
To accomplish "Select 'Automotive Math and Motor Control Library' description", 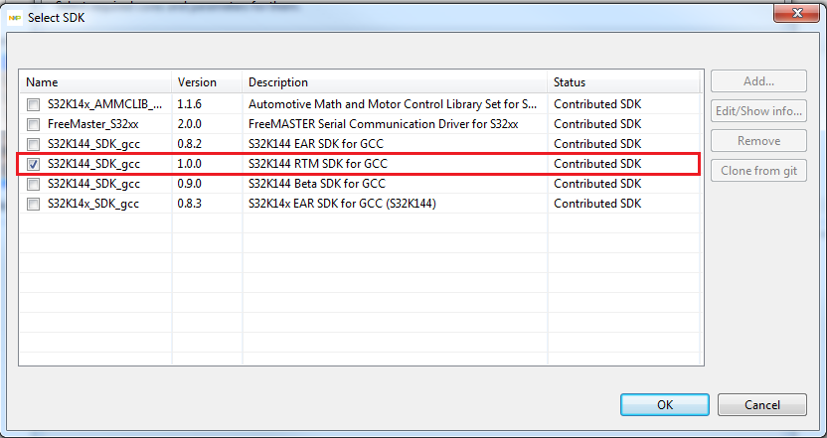I will (393, 104).
